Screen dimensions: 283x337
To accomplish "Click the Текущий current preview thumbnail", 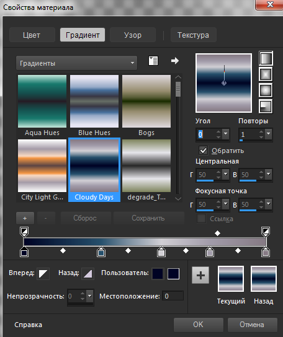I will 231,279.
